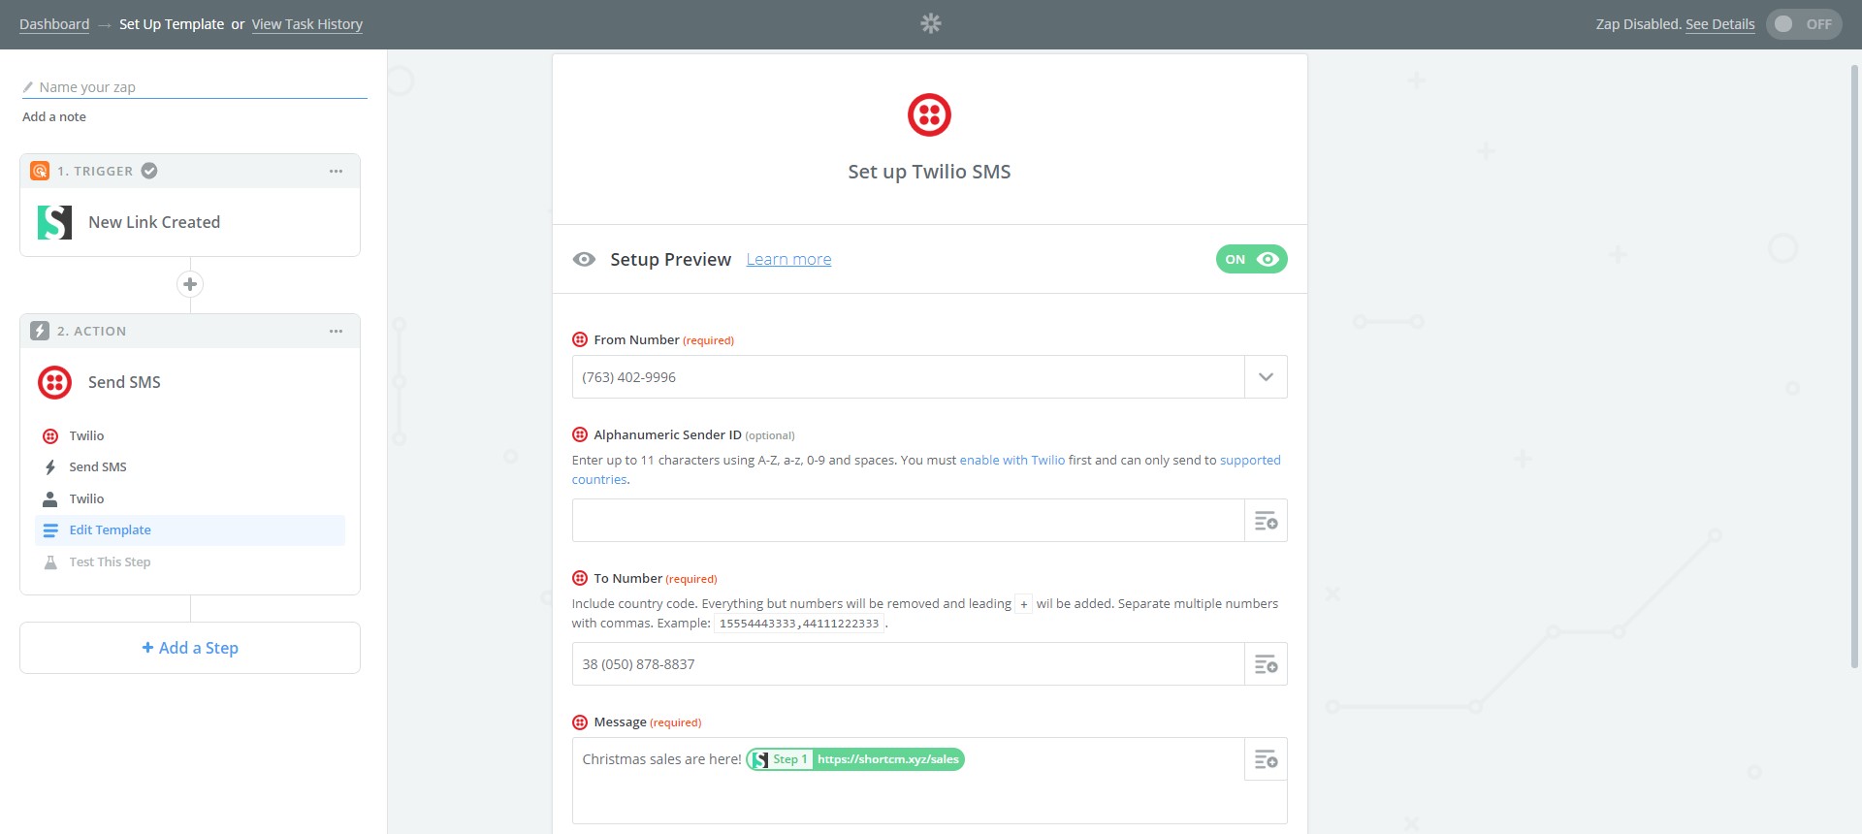Open the From Number dropdown
The width and height of the screenshot is (1862, 834).
[1265, 376]
